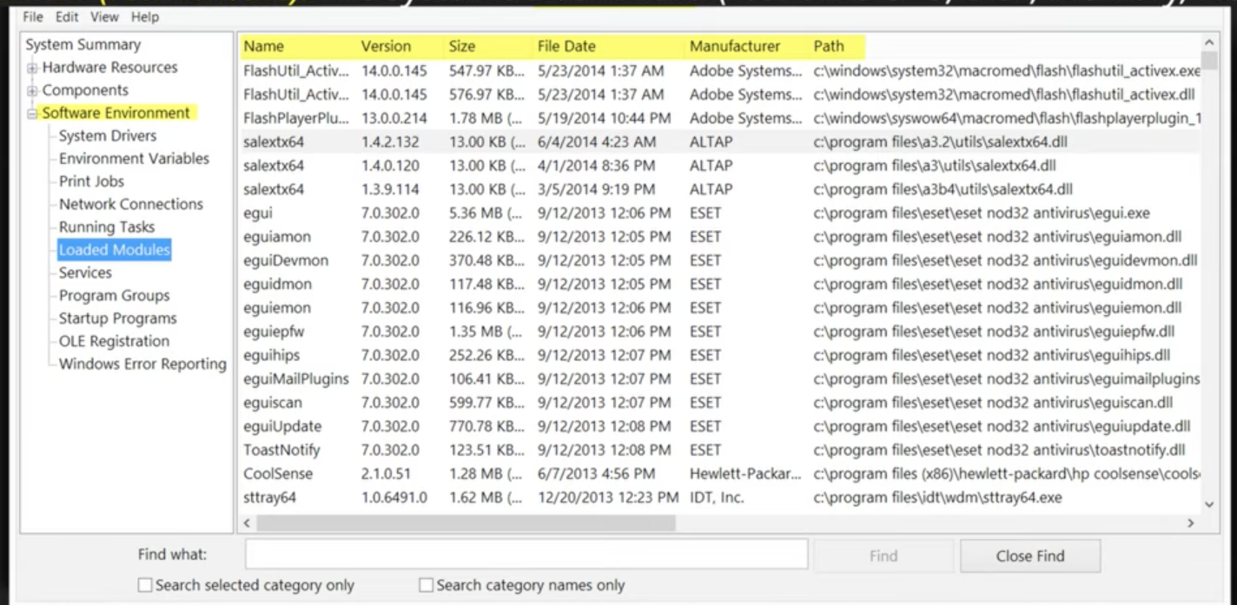Open OLE Registration category
Image resolution: width=1237 pixels, height=605 pixels.
tap(114, 341)
